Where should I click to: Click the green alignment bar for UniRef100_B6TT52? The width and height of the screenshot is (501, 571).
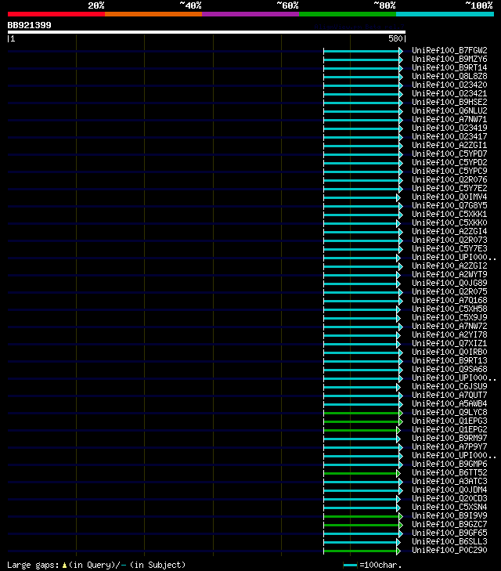(360, 473)
